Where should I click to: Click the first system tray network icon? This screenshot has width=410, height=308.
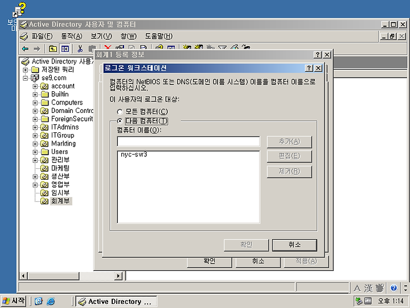[359, 301]
